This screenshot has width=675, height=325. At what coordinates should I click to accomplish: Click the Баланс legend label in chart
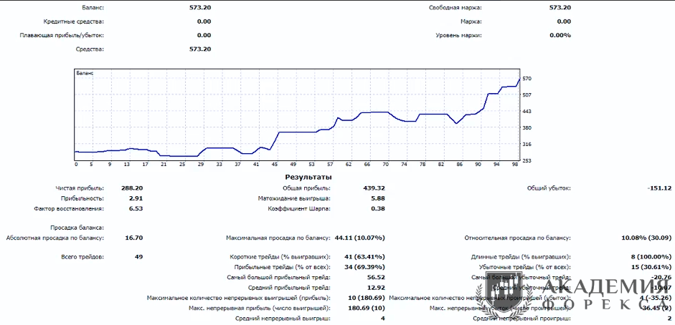(x=85, y=73)
